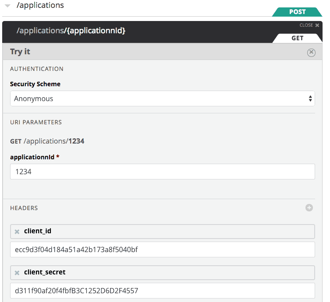Click the AUTHENTICATION section label
The image size is (330, 302).
point(37,69)
